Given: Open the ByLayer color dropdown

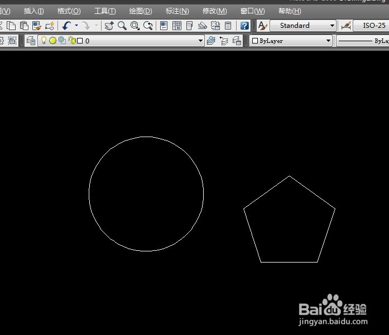Looking at the screenshot, I should click(x=291, y=41).
